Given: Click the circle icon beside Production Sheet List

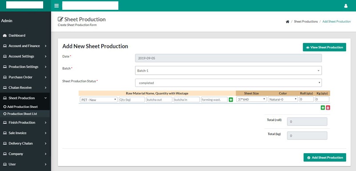Looking at the screenshot, I should (5, 114).
